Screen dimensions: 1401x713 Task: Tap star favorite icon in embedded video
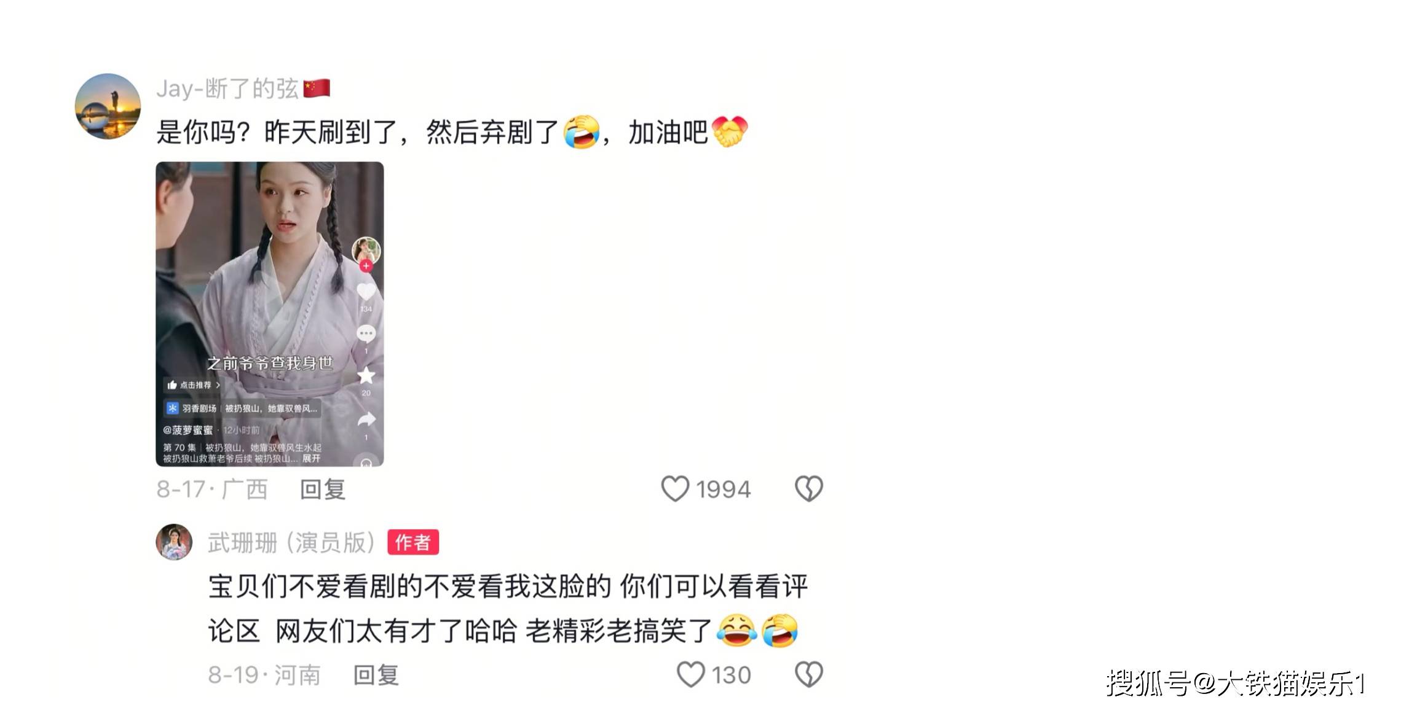(366, 375)
